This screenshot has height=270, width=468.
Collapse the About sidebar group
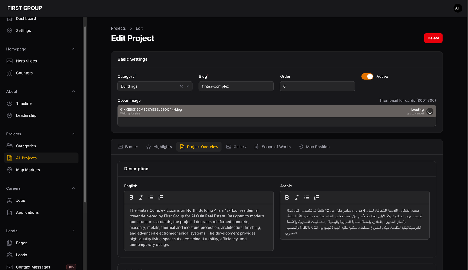pos(74,91)
